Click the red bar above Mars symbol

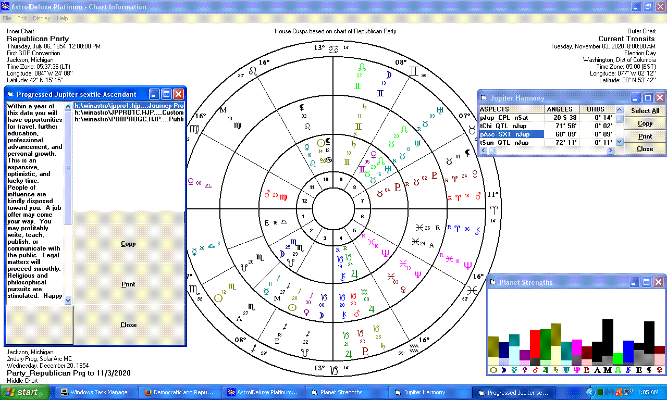tap(535, 345)
